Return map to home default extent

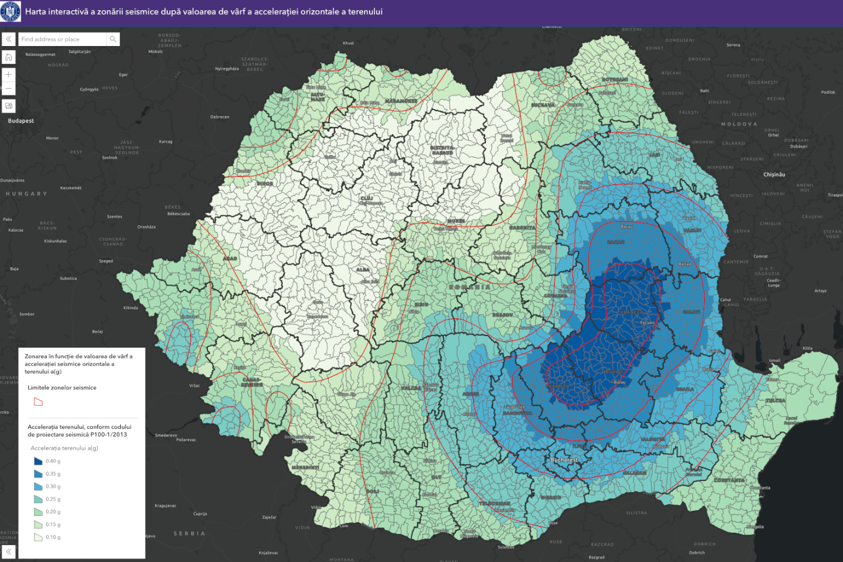coord(8,57)
